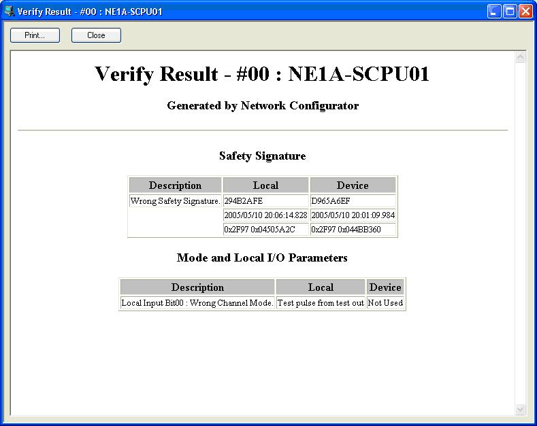537x426 pixels.
Task: Click Device header in Safety Signature table
Action: click(353, 185)
